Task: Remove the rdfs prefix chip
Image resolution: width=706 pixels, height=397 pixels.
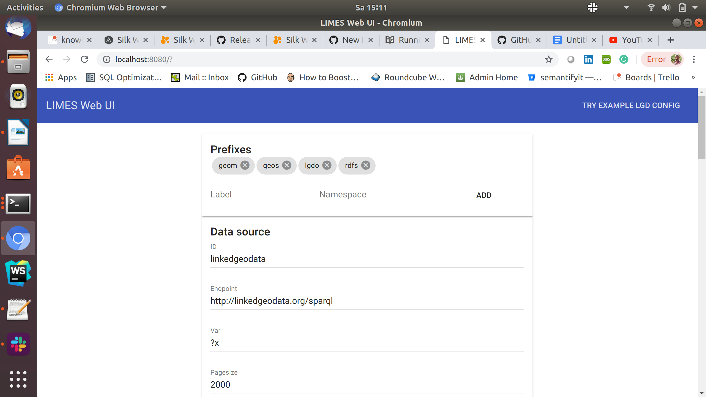Action: pos(366,165)
